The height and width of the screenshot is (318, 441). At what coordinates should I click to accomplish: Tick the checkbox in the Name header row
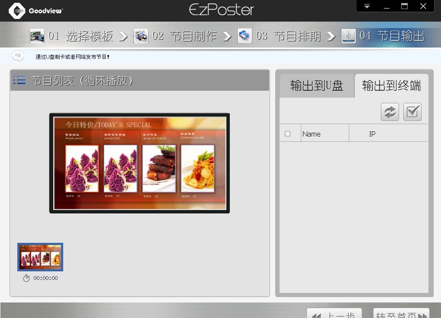coord(288,134)
